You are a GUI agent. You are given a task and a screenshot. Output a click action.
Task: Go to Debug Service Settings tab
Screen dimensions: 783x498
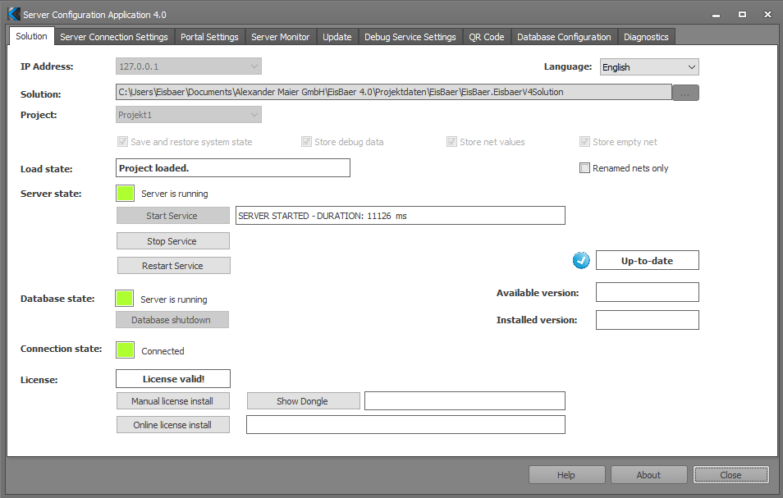pyautogui.click(x=410, y=37)
